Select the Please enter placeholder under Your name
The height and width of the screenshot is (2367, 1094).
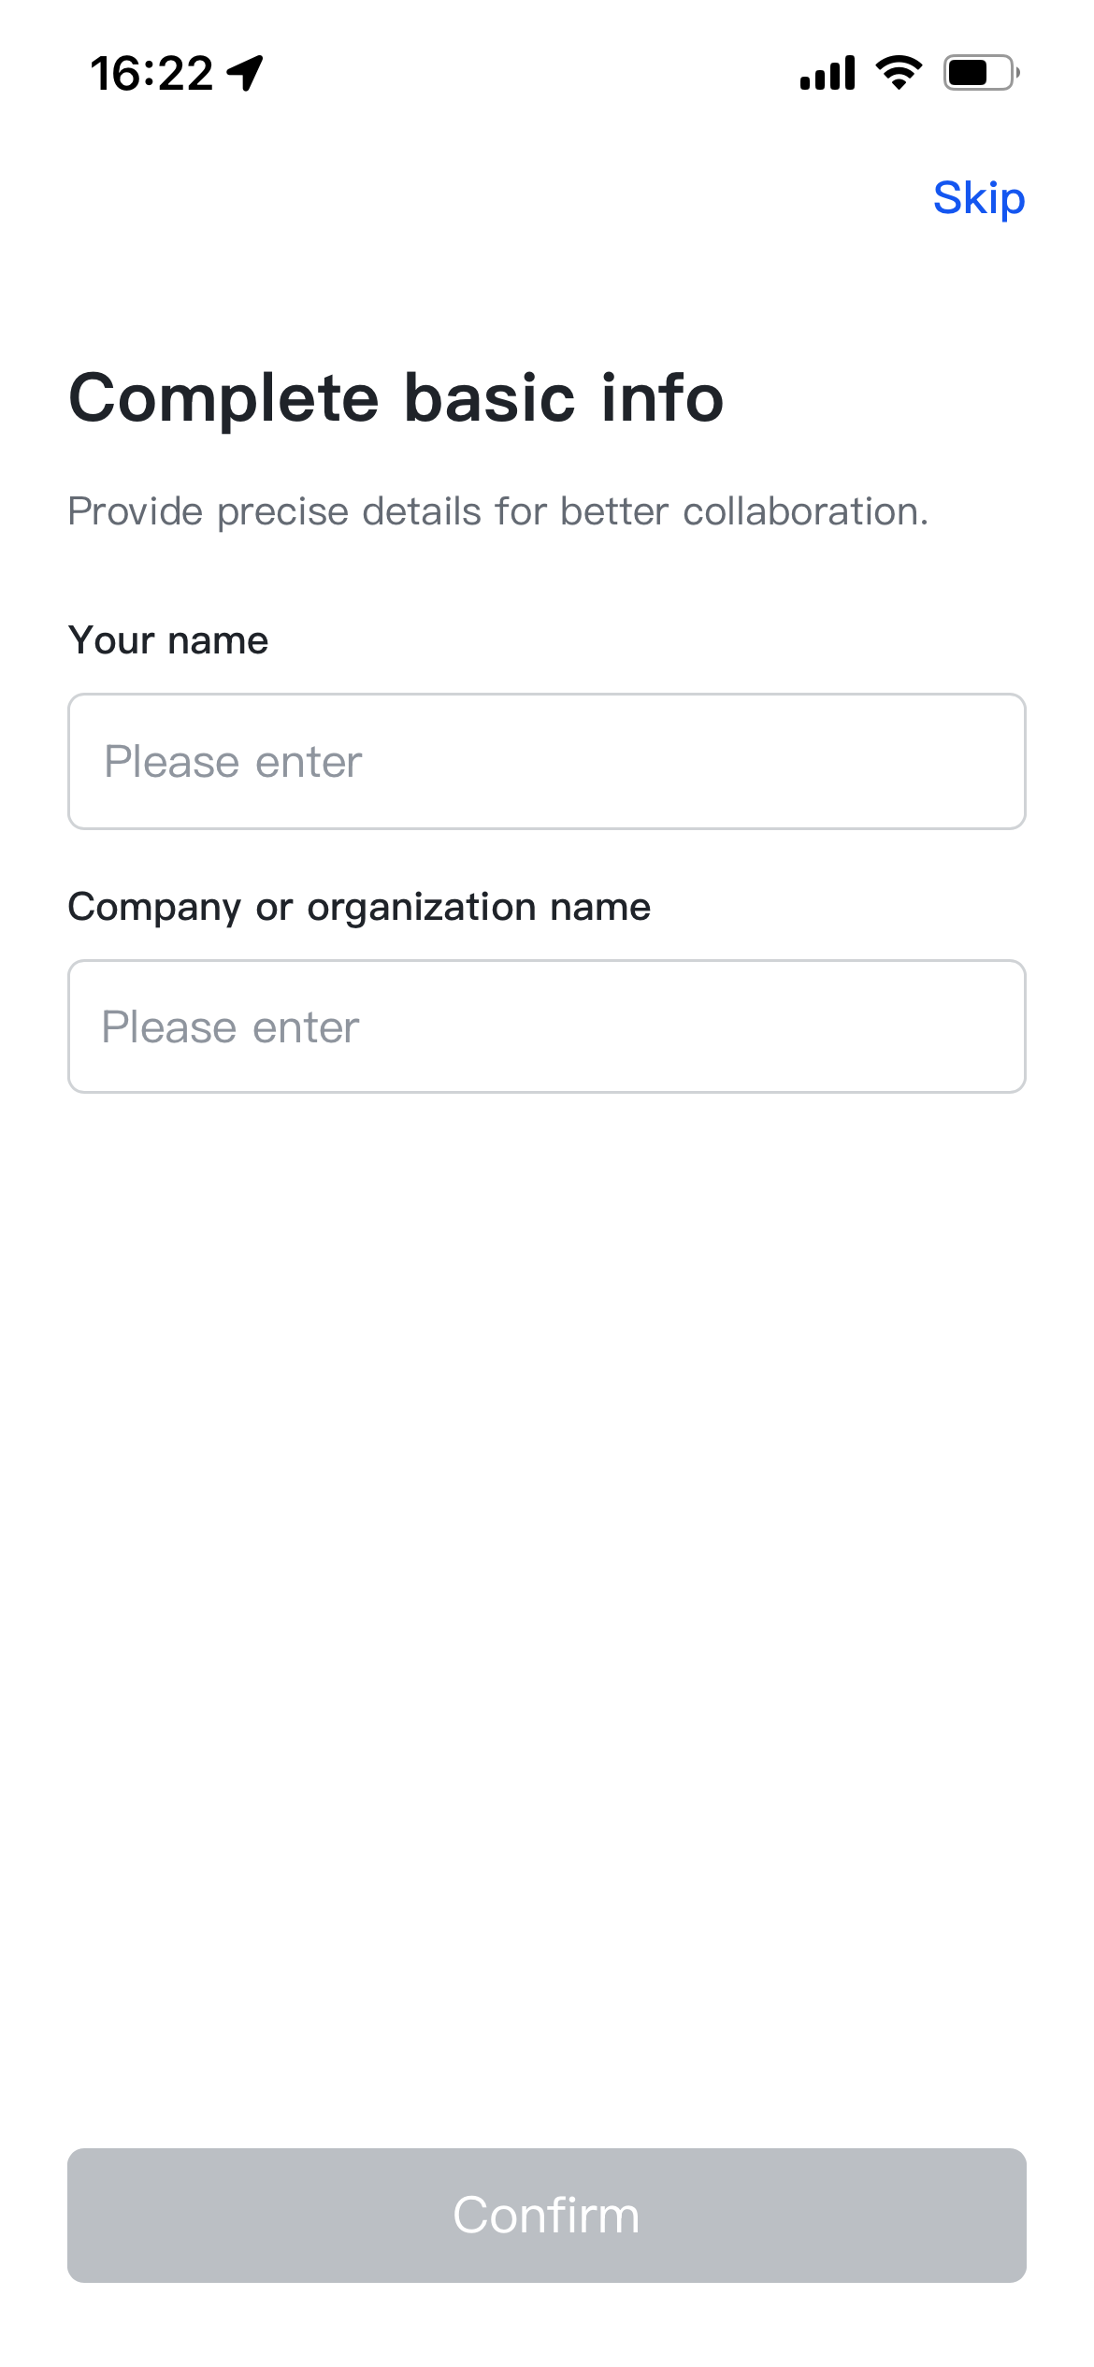232,760
